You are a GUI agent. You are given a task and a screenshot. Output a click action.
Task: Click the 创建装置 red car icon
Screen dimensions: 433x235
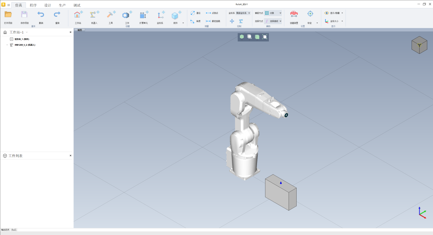tap(294, 14)
